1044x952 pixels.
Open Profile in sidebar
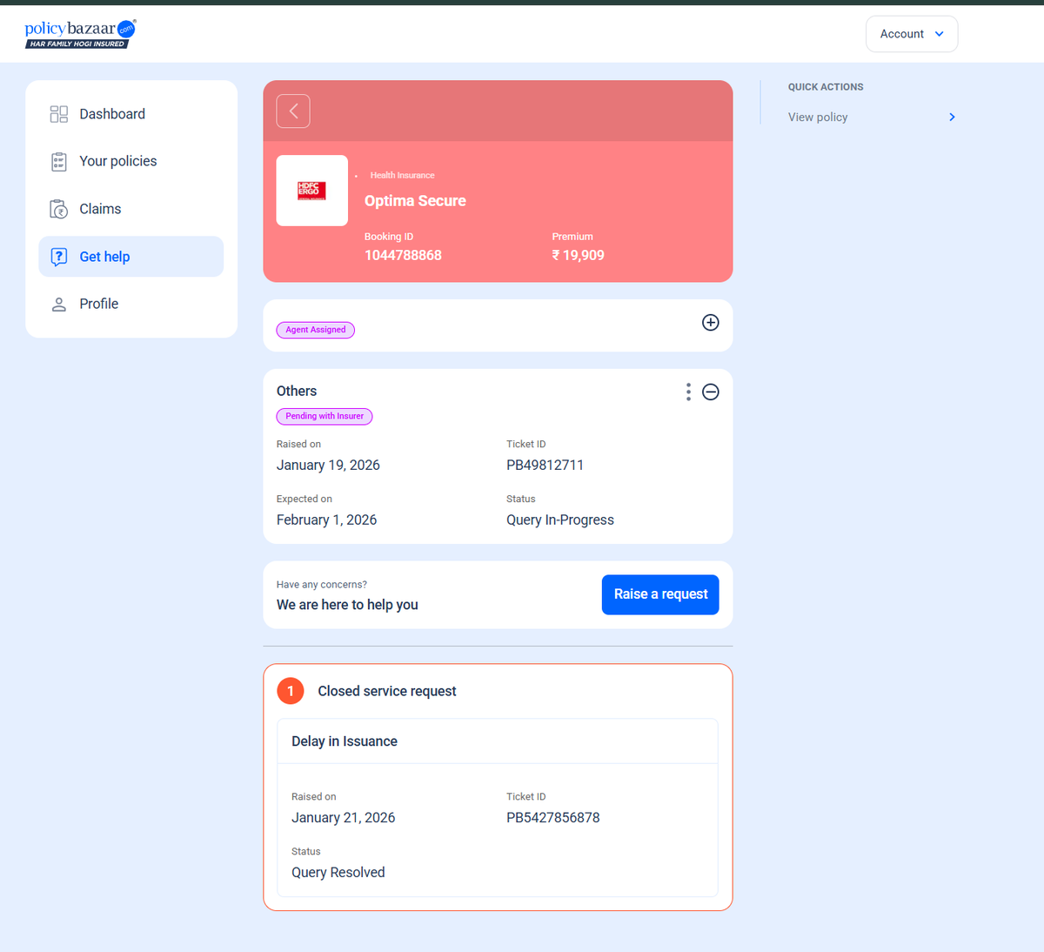coord(131,304)
